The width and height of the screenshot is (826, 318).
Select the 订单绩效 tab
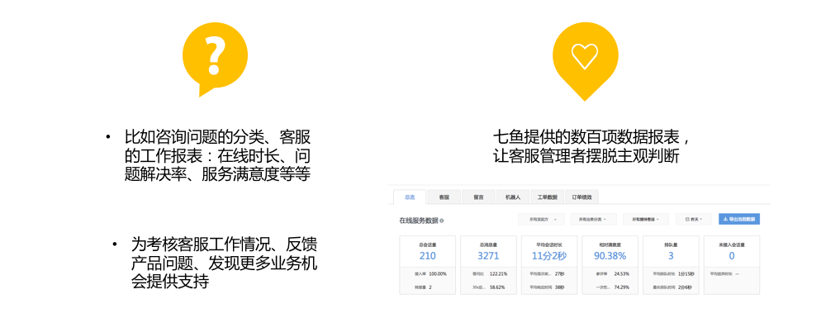[x=582, y=197]
